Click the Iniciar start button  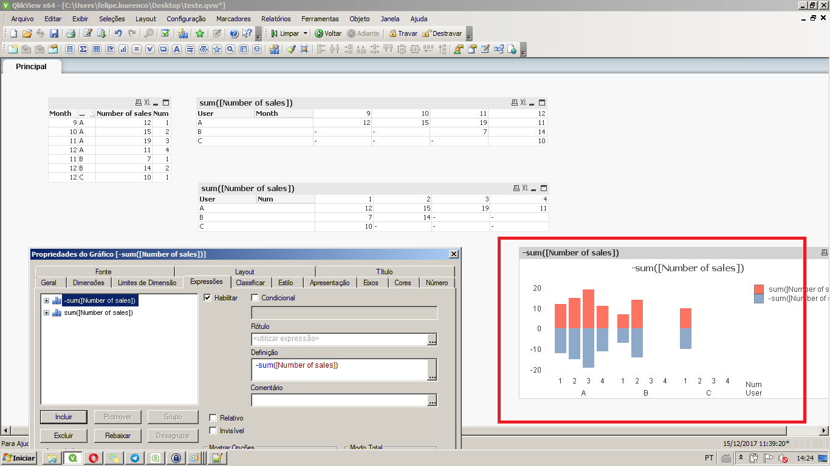point(18,458)
